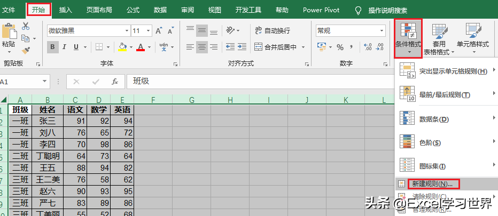The width and height of the screenshot is (498, 216).
Task: Switch to the 公式 tab
Action: click(x=133, y=10)
